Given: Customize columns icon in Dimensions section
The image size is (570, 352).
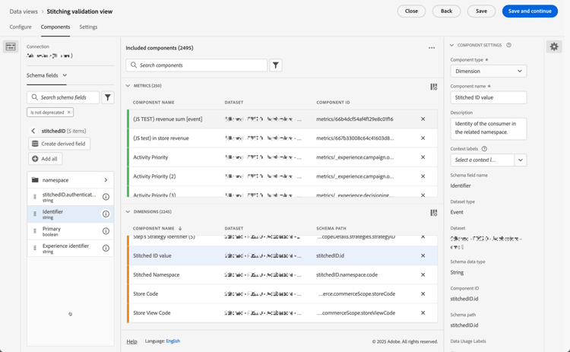Looking at the screenshot, I should pos(434,213).
